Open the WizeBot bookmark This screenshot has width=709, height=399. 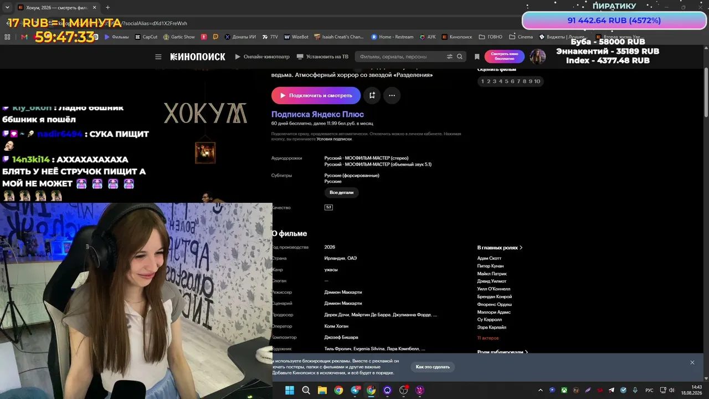[296, 37]
